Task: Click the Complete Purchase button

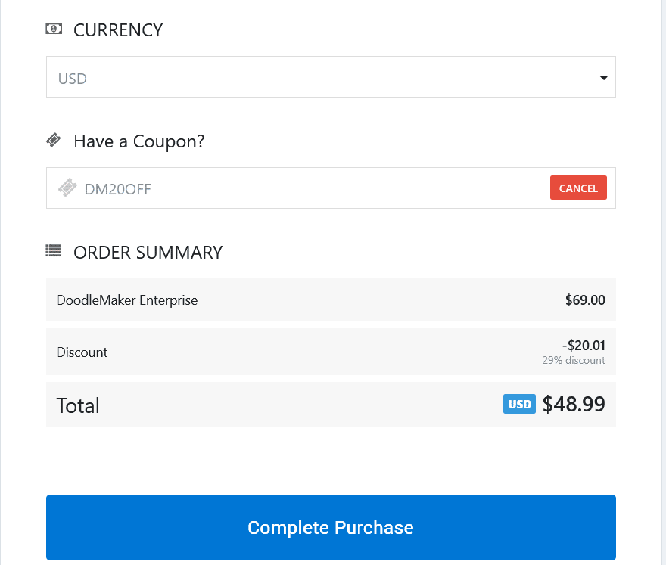Action: 331,527
